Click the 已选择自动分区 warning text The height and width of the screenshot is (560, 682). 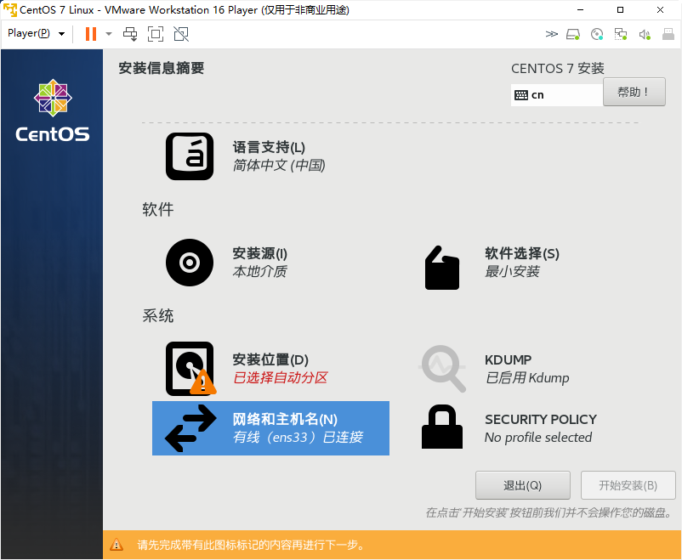point(280,378)
